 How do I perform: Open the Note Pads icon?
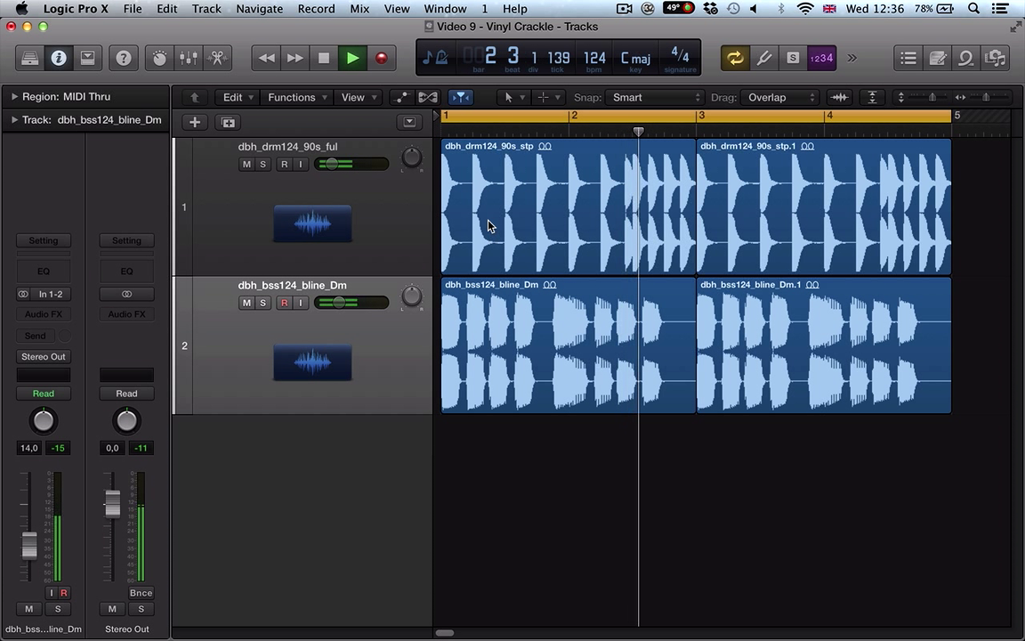937,58
